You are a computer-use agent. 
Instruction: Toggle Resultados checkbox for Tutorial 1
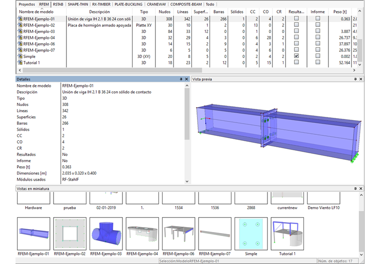(x=296, y=62)
